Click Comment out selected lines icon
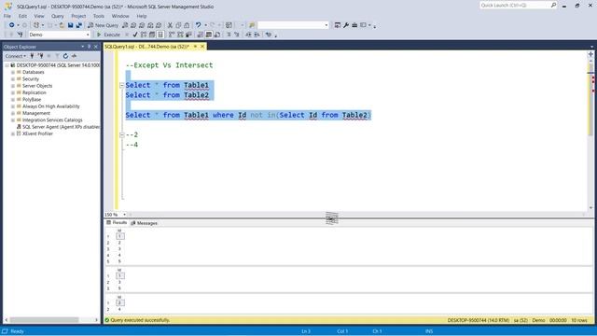 point(229,35)
